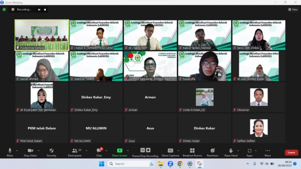Click the encryption shield icon

pos(4,9)
